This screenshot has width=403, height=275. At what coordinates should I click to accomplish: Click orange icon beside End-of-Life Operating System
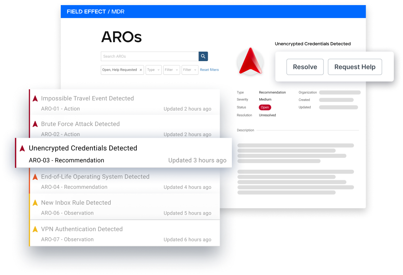pos(35,177)
